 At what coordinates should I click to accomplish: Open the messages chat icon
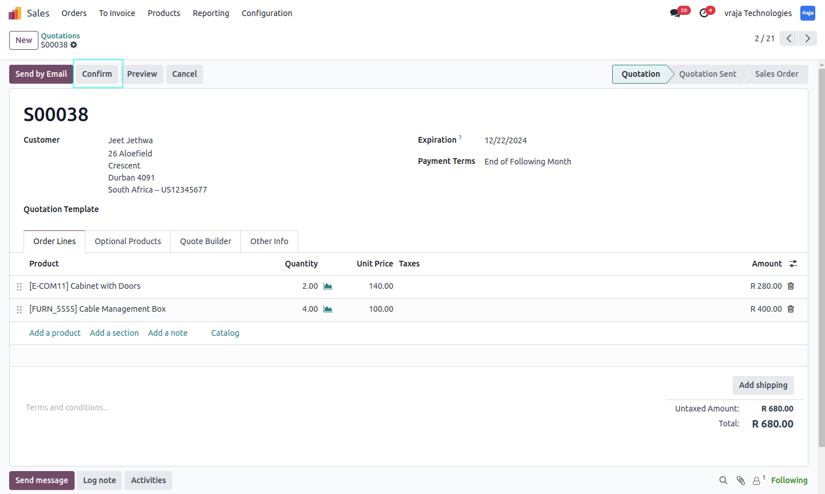point(675,13)
